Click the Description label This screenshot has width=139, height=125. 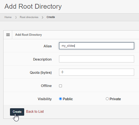point(42,59)
